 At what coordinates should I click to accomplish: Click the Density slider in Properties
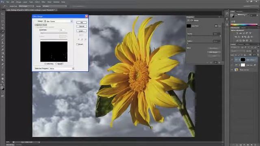point(204,36)
